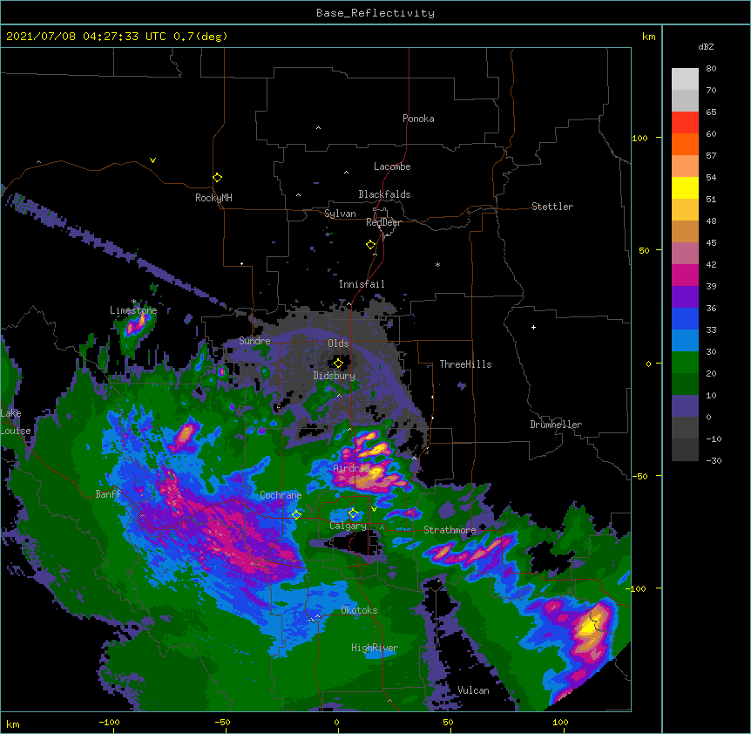Click the 80 value in the dBZ legend
The width and height of the screenshot is (751, 734).
pyautogui.click(x=711, y=69)
